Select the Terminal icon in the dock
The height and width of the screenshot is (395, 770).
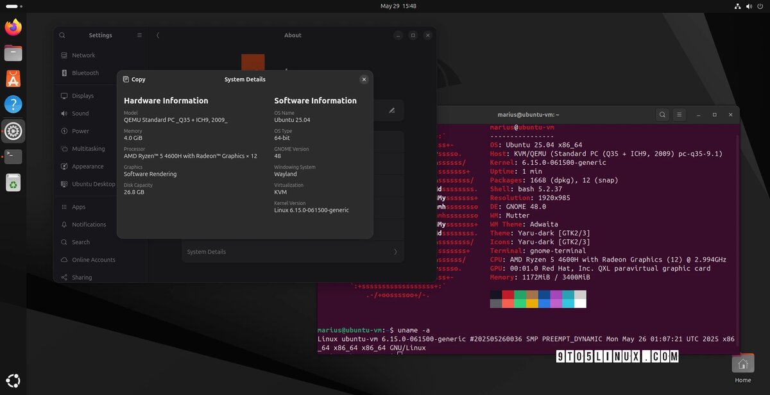[13, 156]
